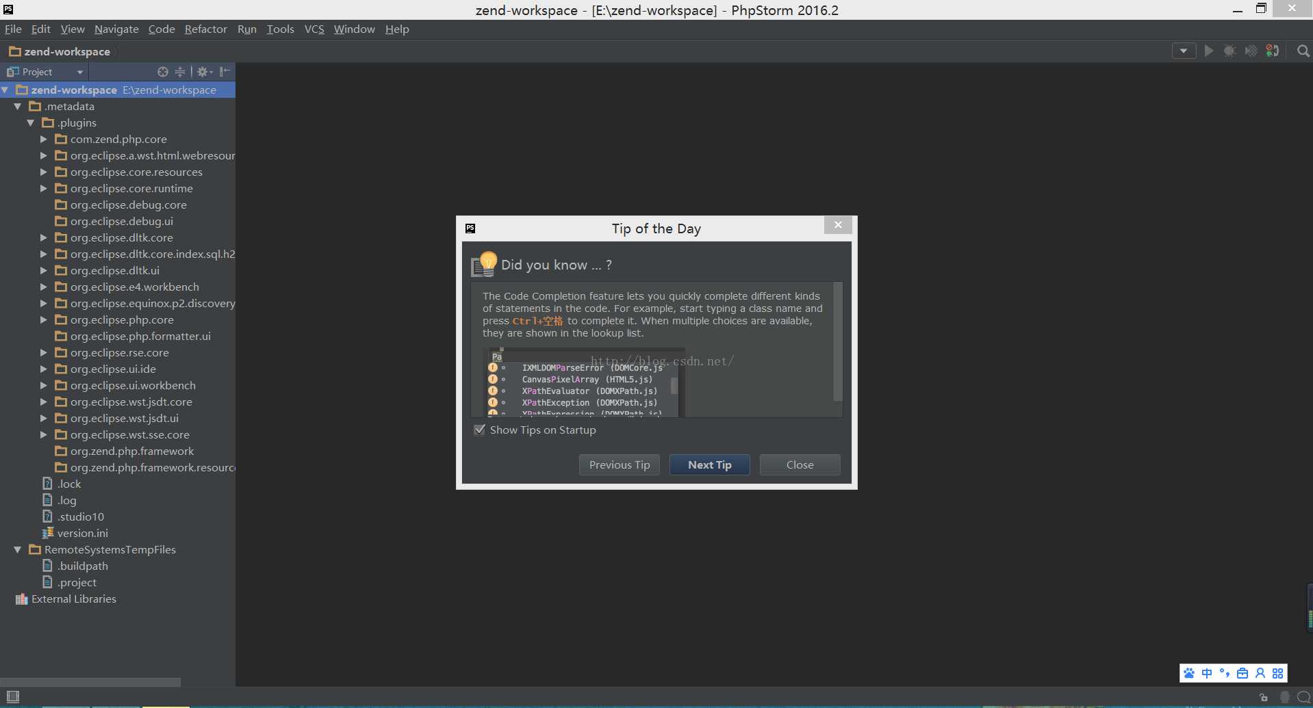This screenshot has height=708, width=1313.
Task: Click the tool windows toggle icon in status bar
Action: pos(13,696)
